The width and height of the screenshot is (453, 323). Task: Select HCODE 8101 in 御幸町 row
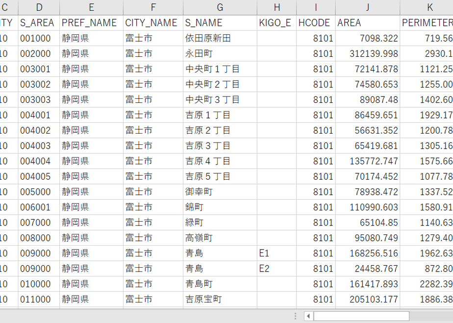click(x=316, y=192)
